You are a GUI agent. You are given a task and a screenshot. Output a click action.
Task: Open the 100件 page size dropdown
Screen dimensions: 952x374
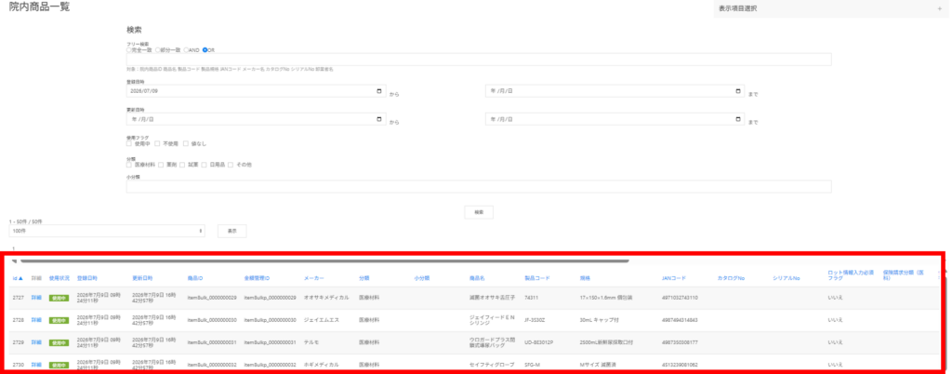tap(108, 232)
